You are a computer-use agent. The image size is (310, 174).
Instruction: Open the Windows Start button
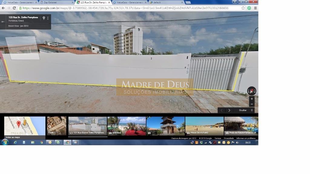click(5, 142)
